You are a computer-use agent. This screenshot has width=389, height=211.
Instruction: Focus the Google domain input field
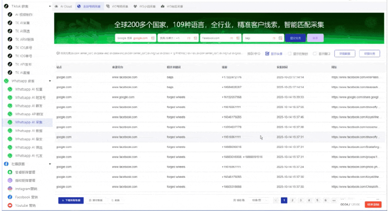click(x=136, y=38)
